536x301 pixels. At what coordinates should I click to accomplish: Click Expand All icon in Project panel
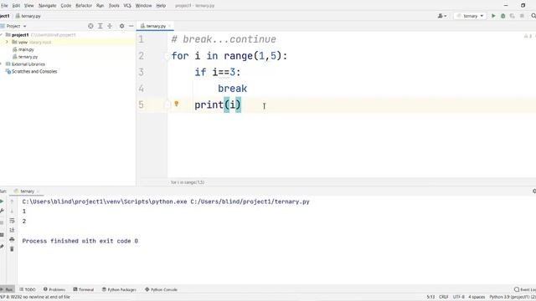(x=100, y=26)
